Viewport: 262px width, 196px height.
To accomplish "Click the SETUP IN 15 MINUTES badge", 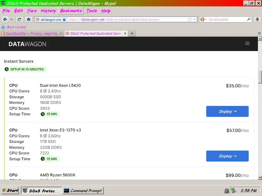I will [x=25, y=69].
